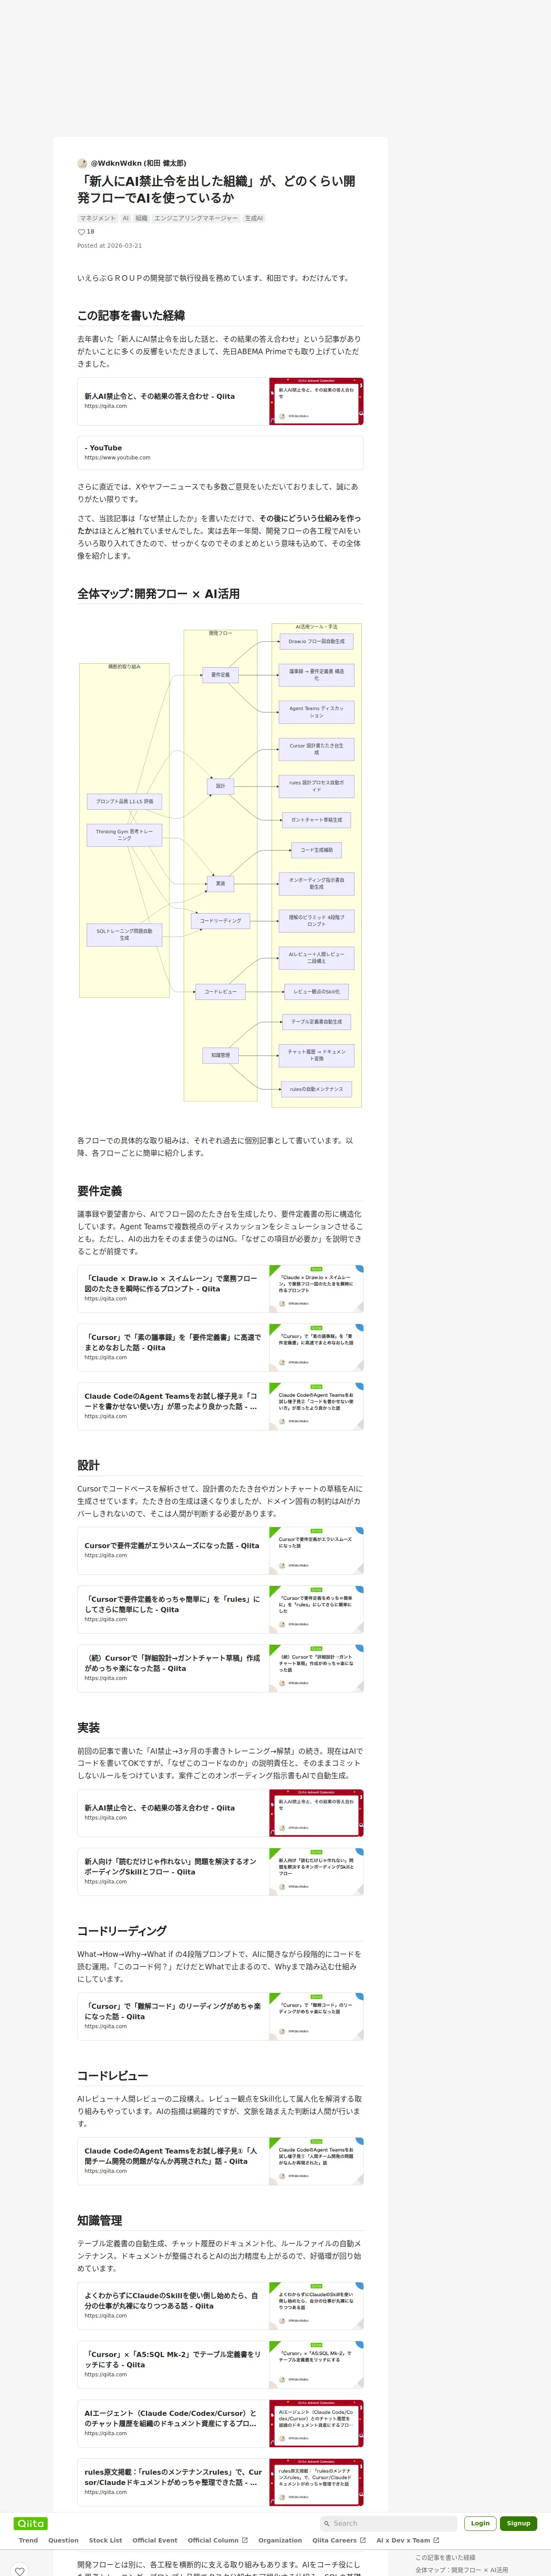The width and height of the screenshot is (551, 2576).
Task: Open AIエージェント チャット履歴 article card
Action: [x=220, y=2424]
